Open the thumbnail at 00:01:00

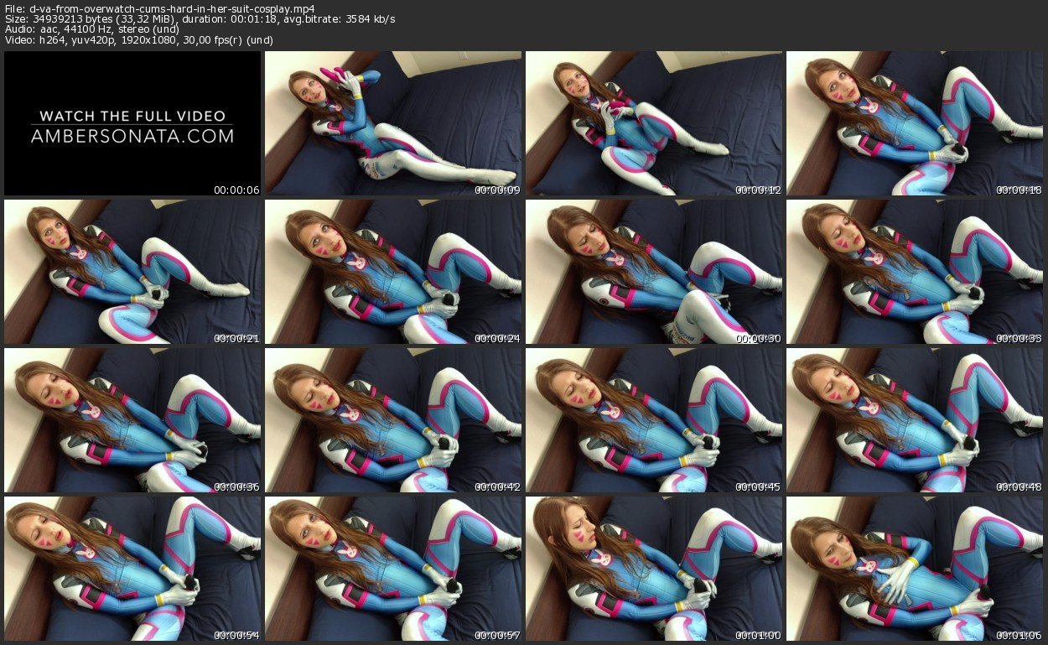pos(654,569)
